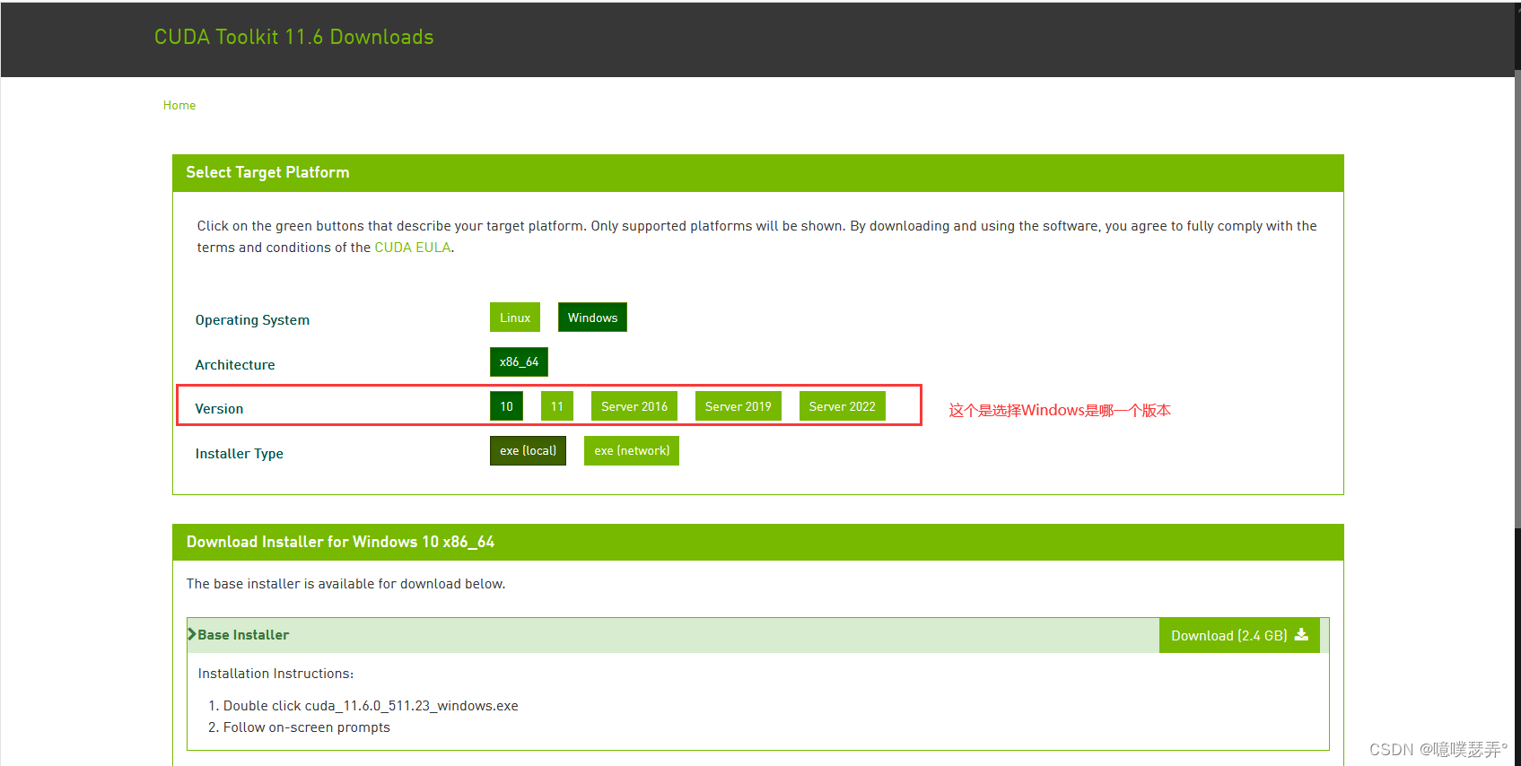1521x766 pixels.
Task: Choose the x86_64 architecture
Action: [x=519, y=362]
